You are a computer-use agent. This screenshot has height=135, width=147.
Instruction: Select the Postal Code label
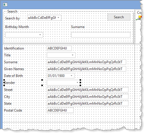13,110
